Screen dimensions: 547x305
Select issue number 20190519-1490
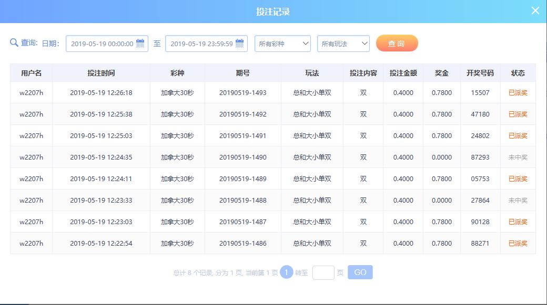[243, 157]
